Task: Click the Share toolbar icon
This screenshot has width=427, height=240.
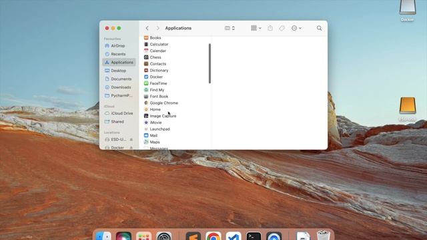Action: tap(270, 28)
